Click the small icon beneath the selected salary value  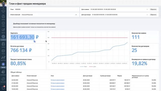point(34,41)
